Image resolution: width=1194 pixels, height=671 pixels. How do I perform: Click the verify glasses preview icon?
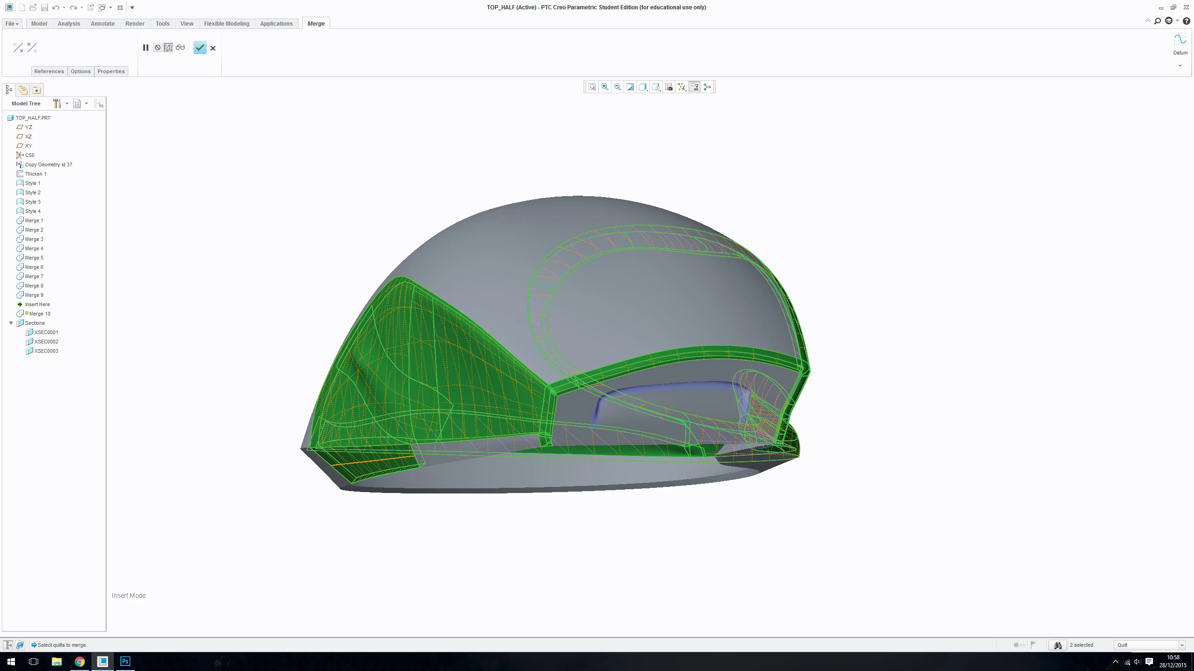[x=180, y=48]
